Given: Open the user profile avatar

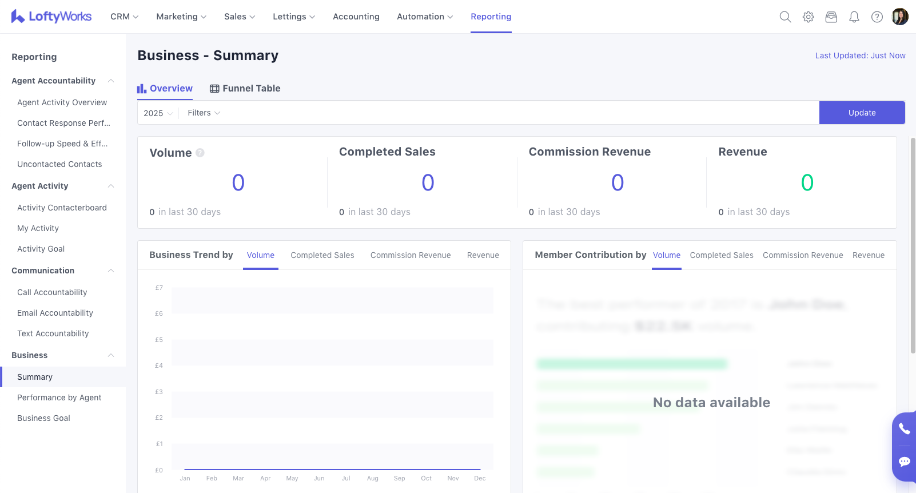Looking at the screenshot, I should pos(899,17).
